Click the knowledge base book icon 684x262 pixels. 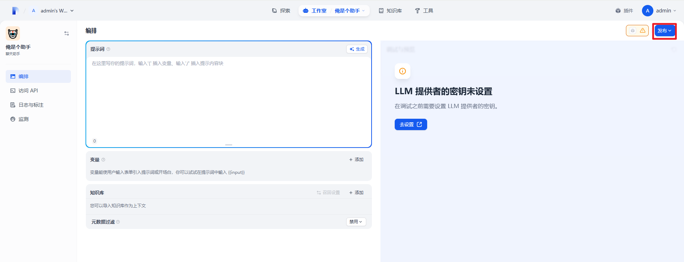click(381, 11)
